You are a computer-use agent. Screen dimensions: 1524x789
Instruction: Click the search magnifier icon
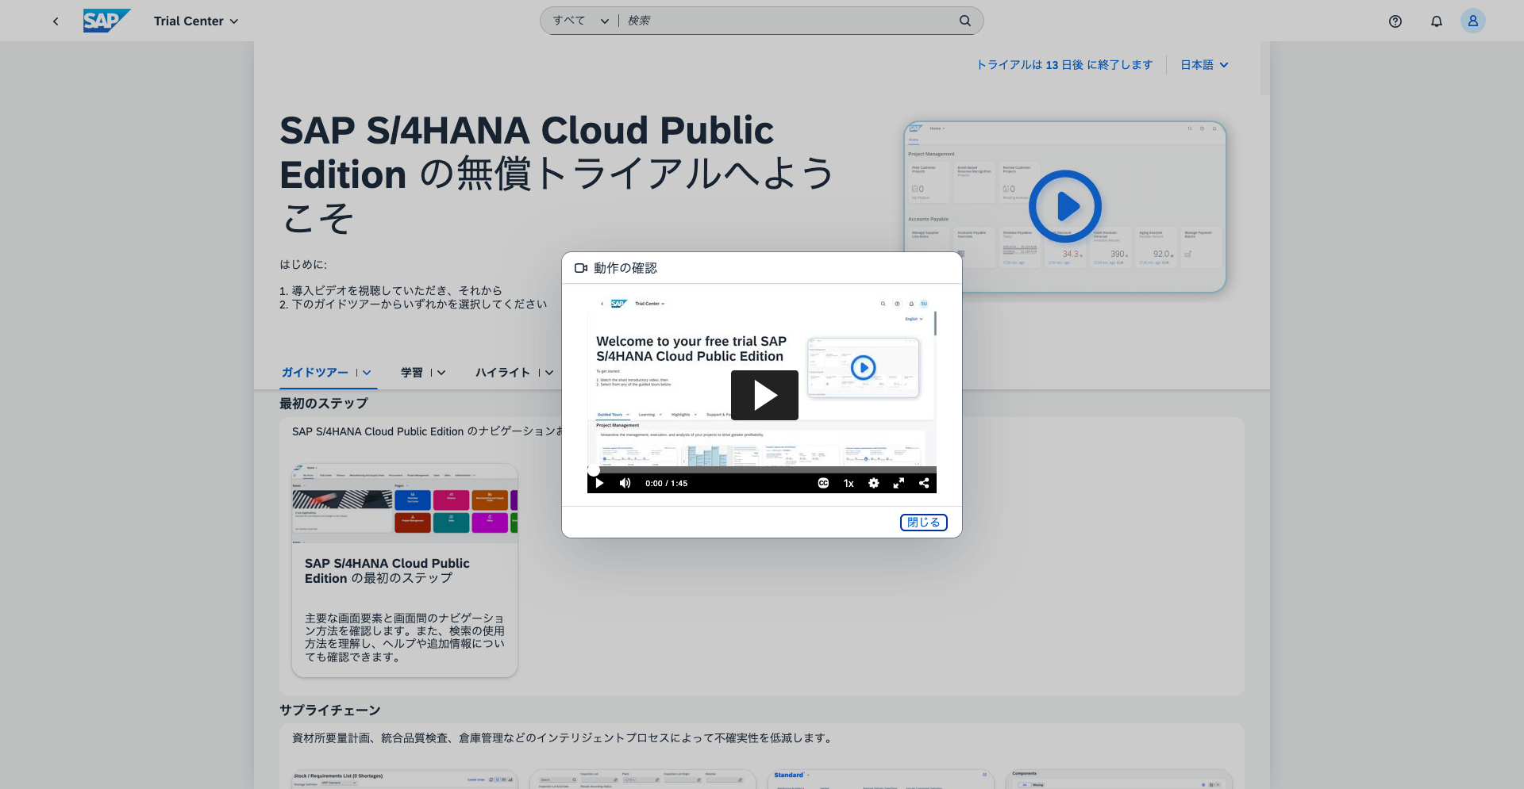click(965, 21)
